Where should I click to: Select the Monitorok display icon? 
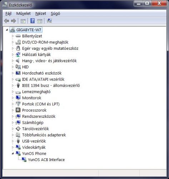pyautogui.click(x=18, y=98)
